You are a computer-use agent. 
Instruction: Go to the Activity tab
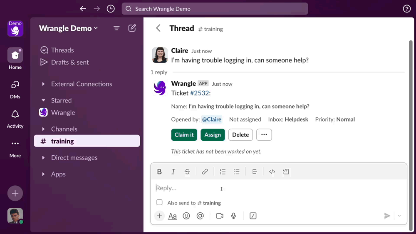click(15, 119)
